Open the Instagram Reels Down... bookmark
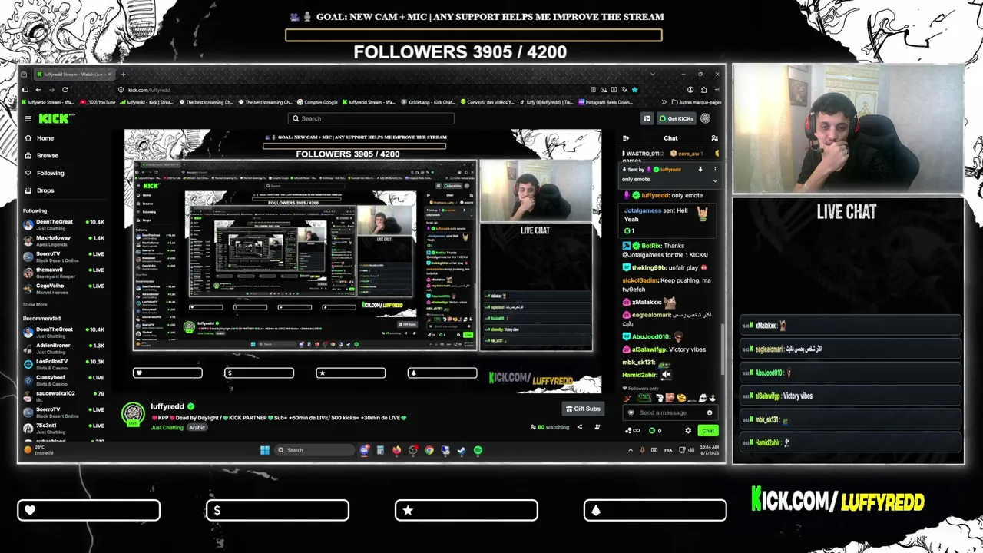 [605, 102]
